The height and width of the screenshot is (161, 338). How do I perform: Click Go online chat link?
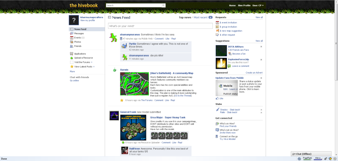click(74, 81)
